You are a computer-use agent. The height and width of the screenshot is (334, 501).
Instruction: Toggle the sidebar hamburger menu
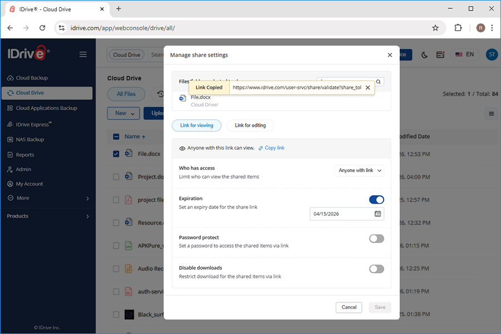tap(83, 55)
